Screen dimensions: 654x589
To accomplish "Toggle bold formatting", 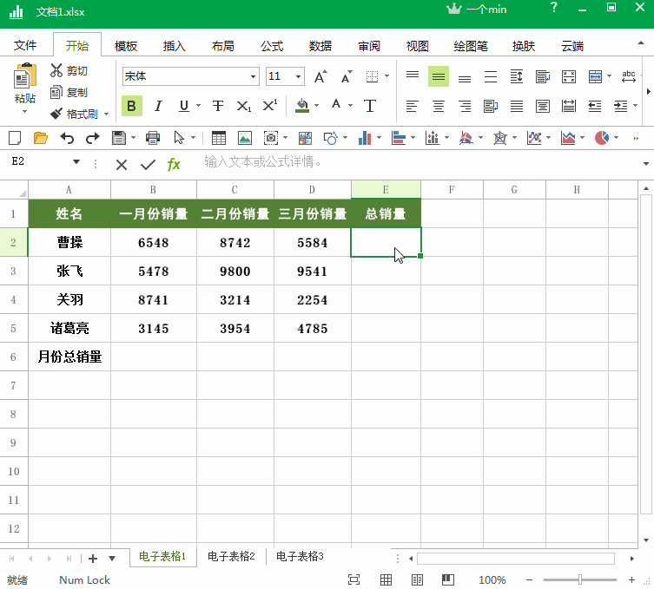I will tap(131, 106).
